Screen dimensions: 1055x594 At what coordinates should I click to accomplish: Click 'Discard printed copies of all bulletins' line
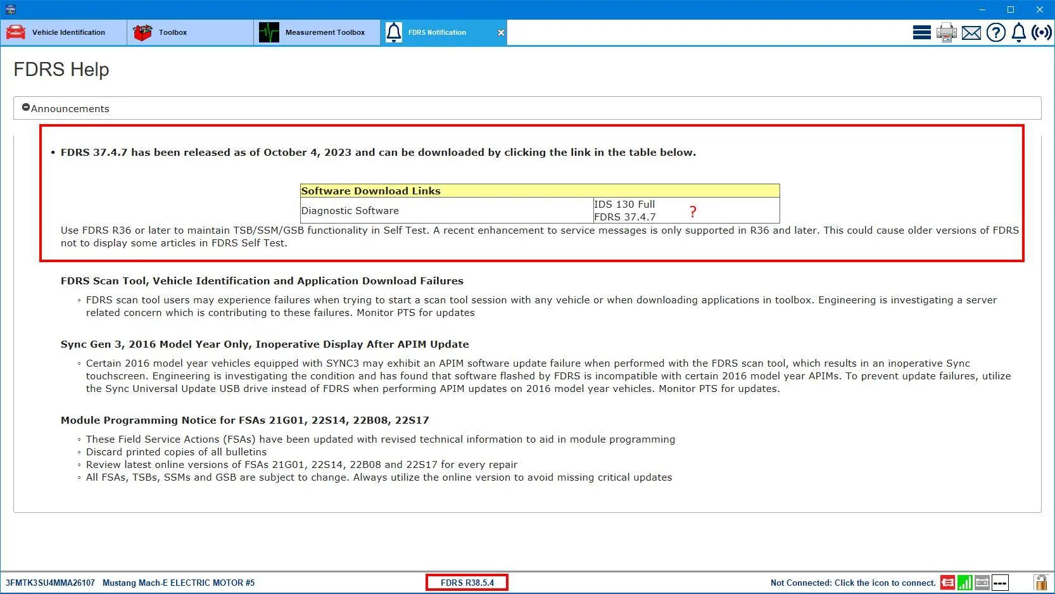(176, 452)
